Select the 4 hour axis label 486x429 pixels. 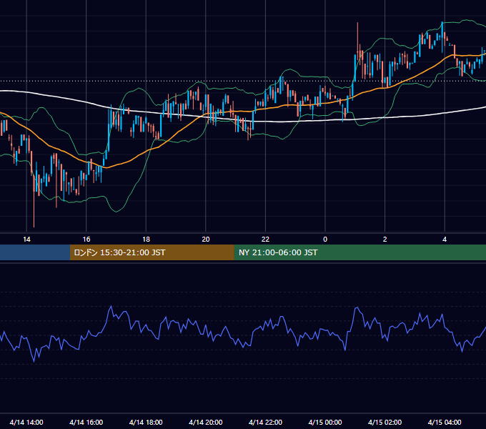tap(445, 240)
